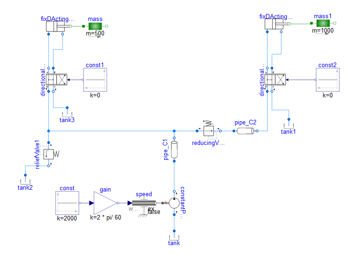Select the const block with k=2000
This screenshot has height=254, width=364.
pyautogui.click(x=67, y=203)
